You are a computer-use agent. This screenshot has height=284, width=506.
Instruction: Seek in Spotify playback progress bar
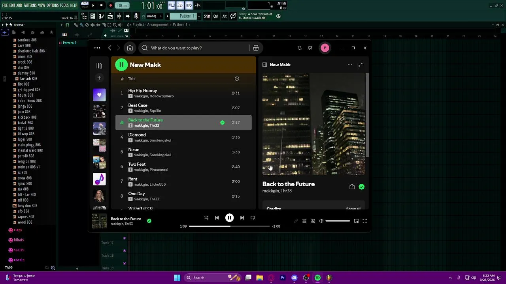pyautogui.click(x=229, y=226)
